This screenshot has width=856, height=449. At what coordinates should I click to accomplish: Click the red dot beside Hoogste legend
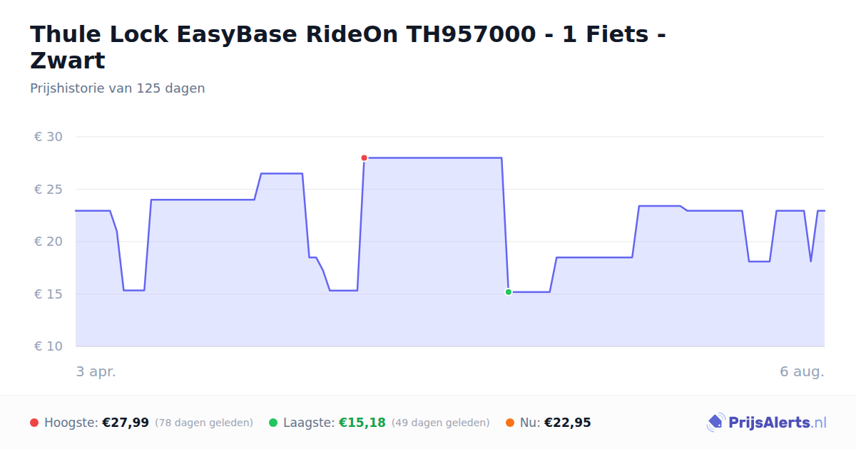pyautogui.click(x=34, y=423)
